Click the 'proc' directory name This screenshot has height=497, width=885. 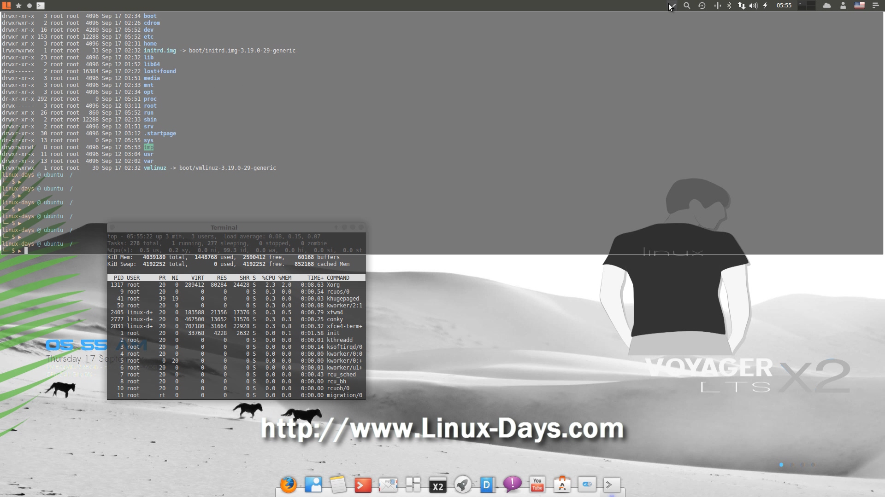[x=150, y=99]
